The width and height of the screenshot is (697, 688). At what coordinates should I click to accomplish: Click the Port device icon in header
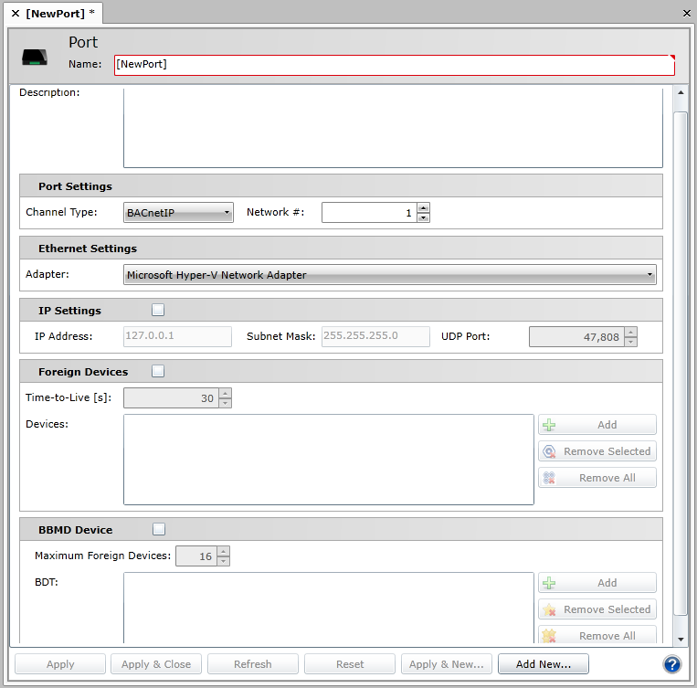[x=36, y=57]
